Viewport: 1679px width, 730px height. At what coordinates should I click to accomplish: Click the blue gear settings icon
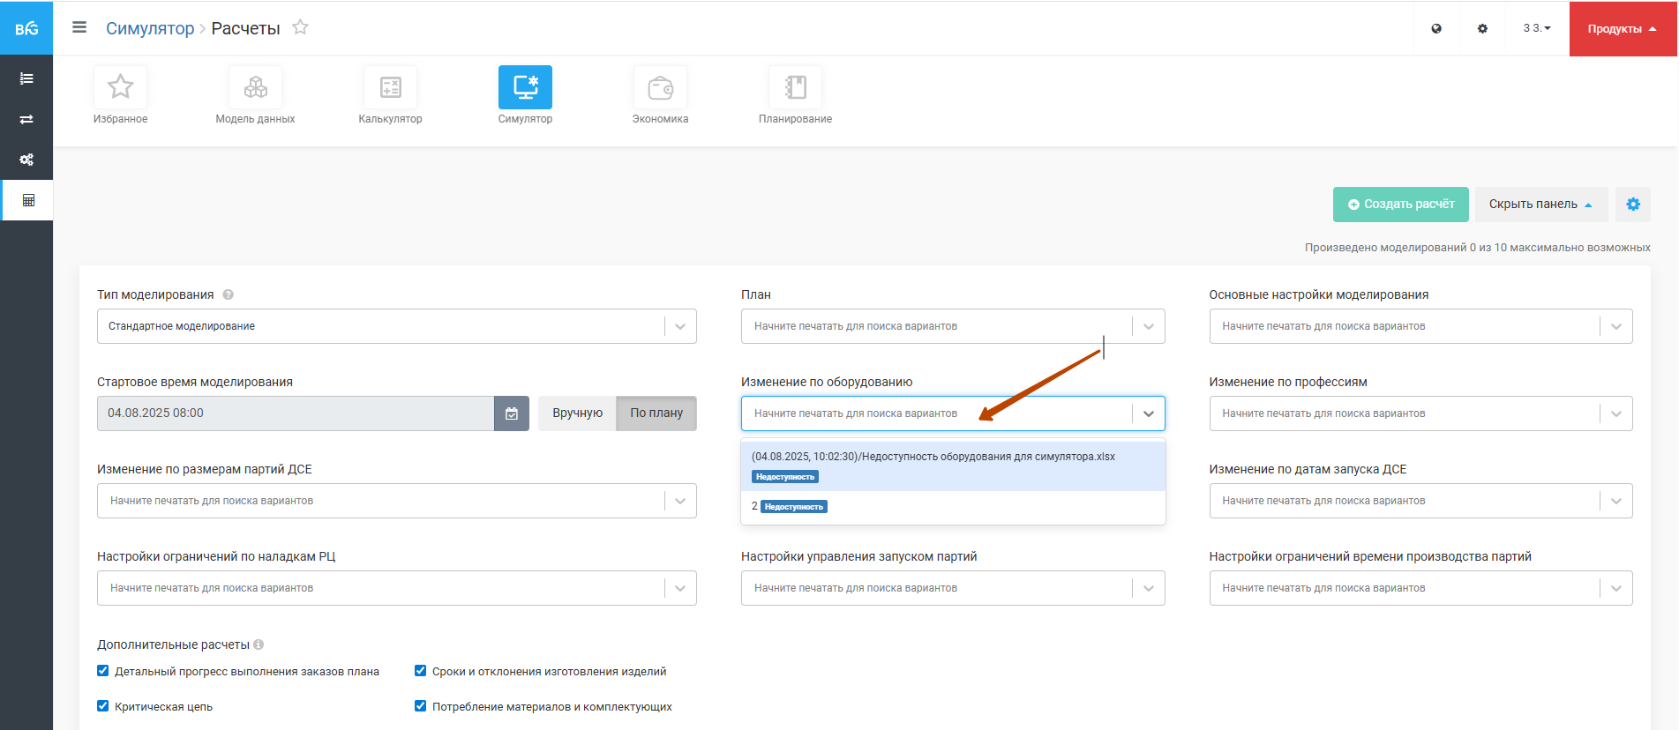pos(1633,205)
